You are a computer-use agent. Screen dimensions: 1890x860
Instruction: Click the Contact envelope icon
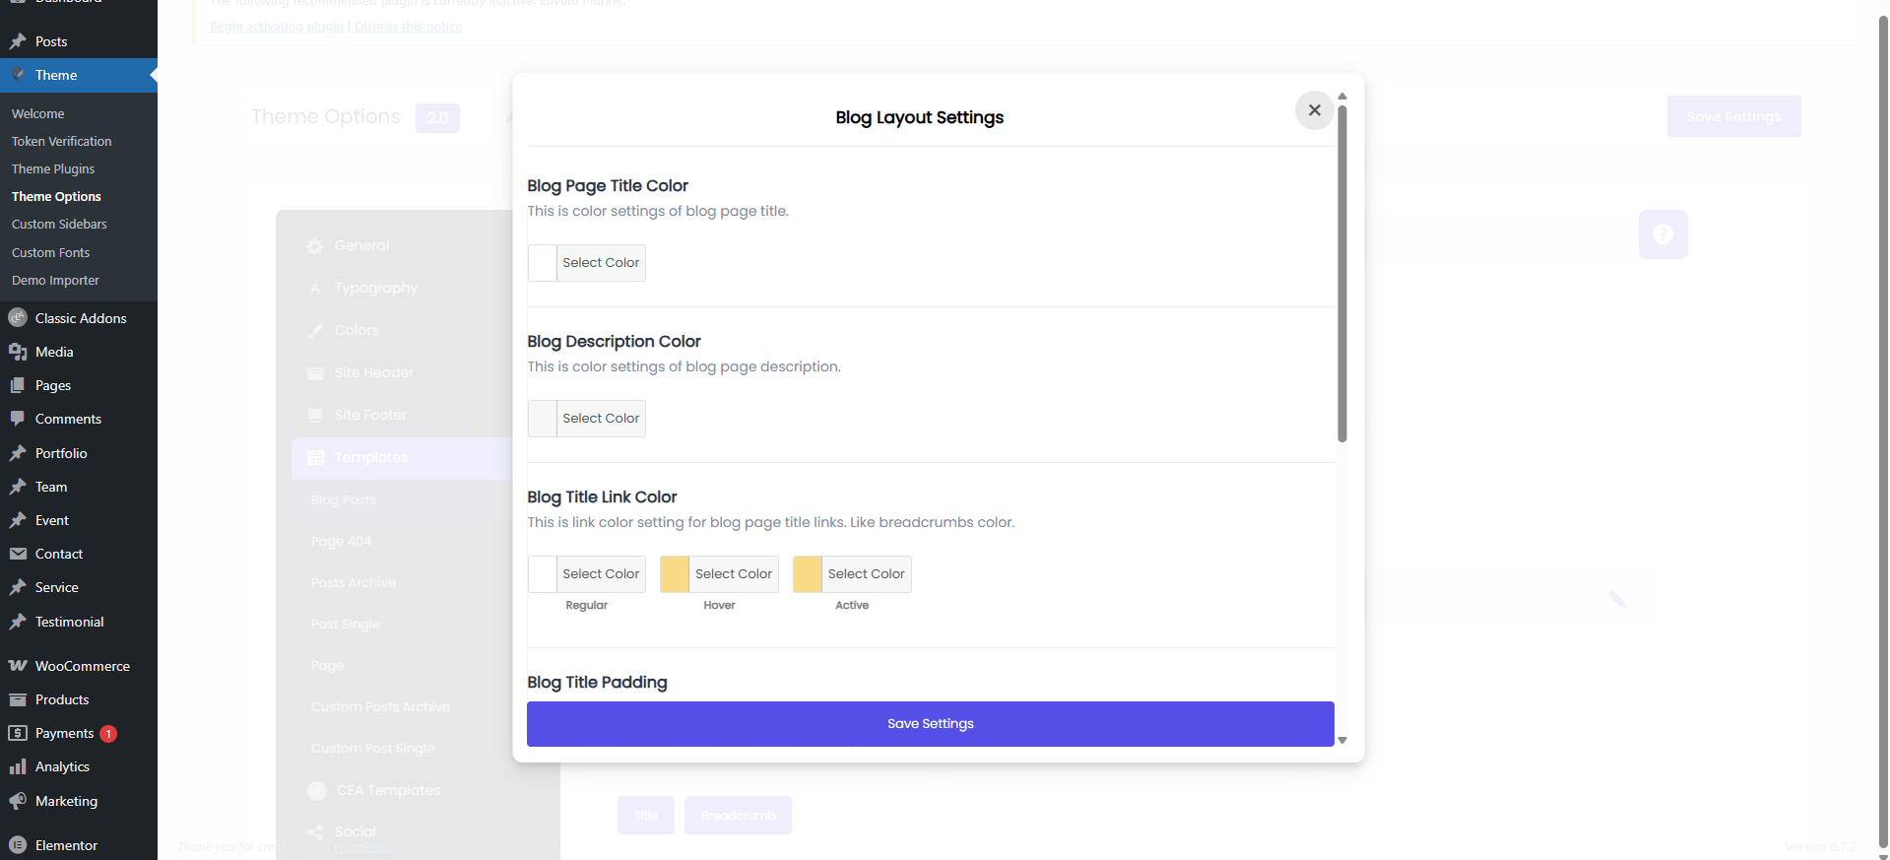tap(18, 554)
